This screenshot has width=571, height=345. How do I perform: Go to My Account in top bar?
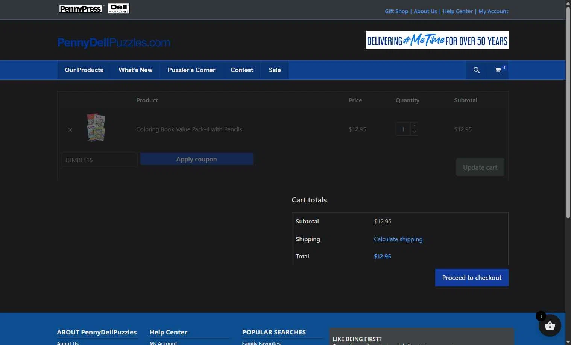tap(493, 11)
